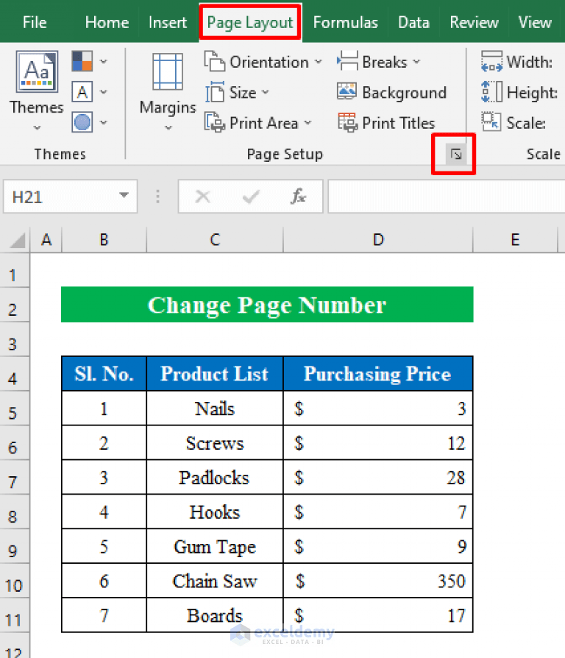Select the Gum Tape cell
Viewport: 565px width, 658px height.
click(x=215, y=546)
